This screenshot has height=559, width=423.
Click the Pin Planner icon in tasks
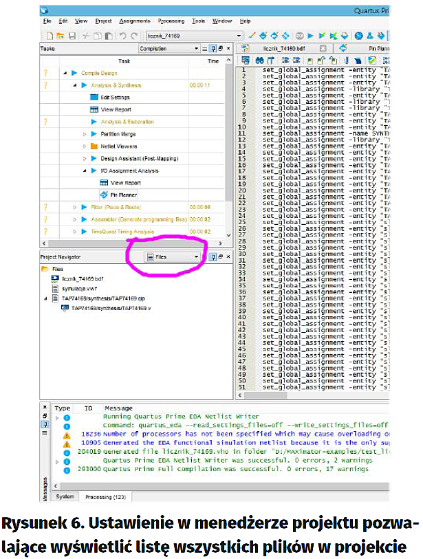pos(104,195)
